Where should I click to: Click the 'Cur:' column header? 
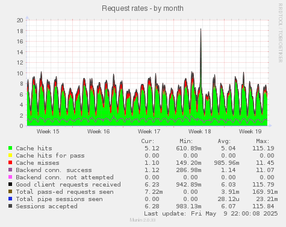[x=148, y=141]
